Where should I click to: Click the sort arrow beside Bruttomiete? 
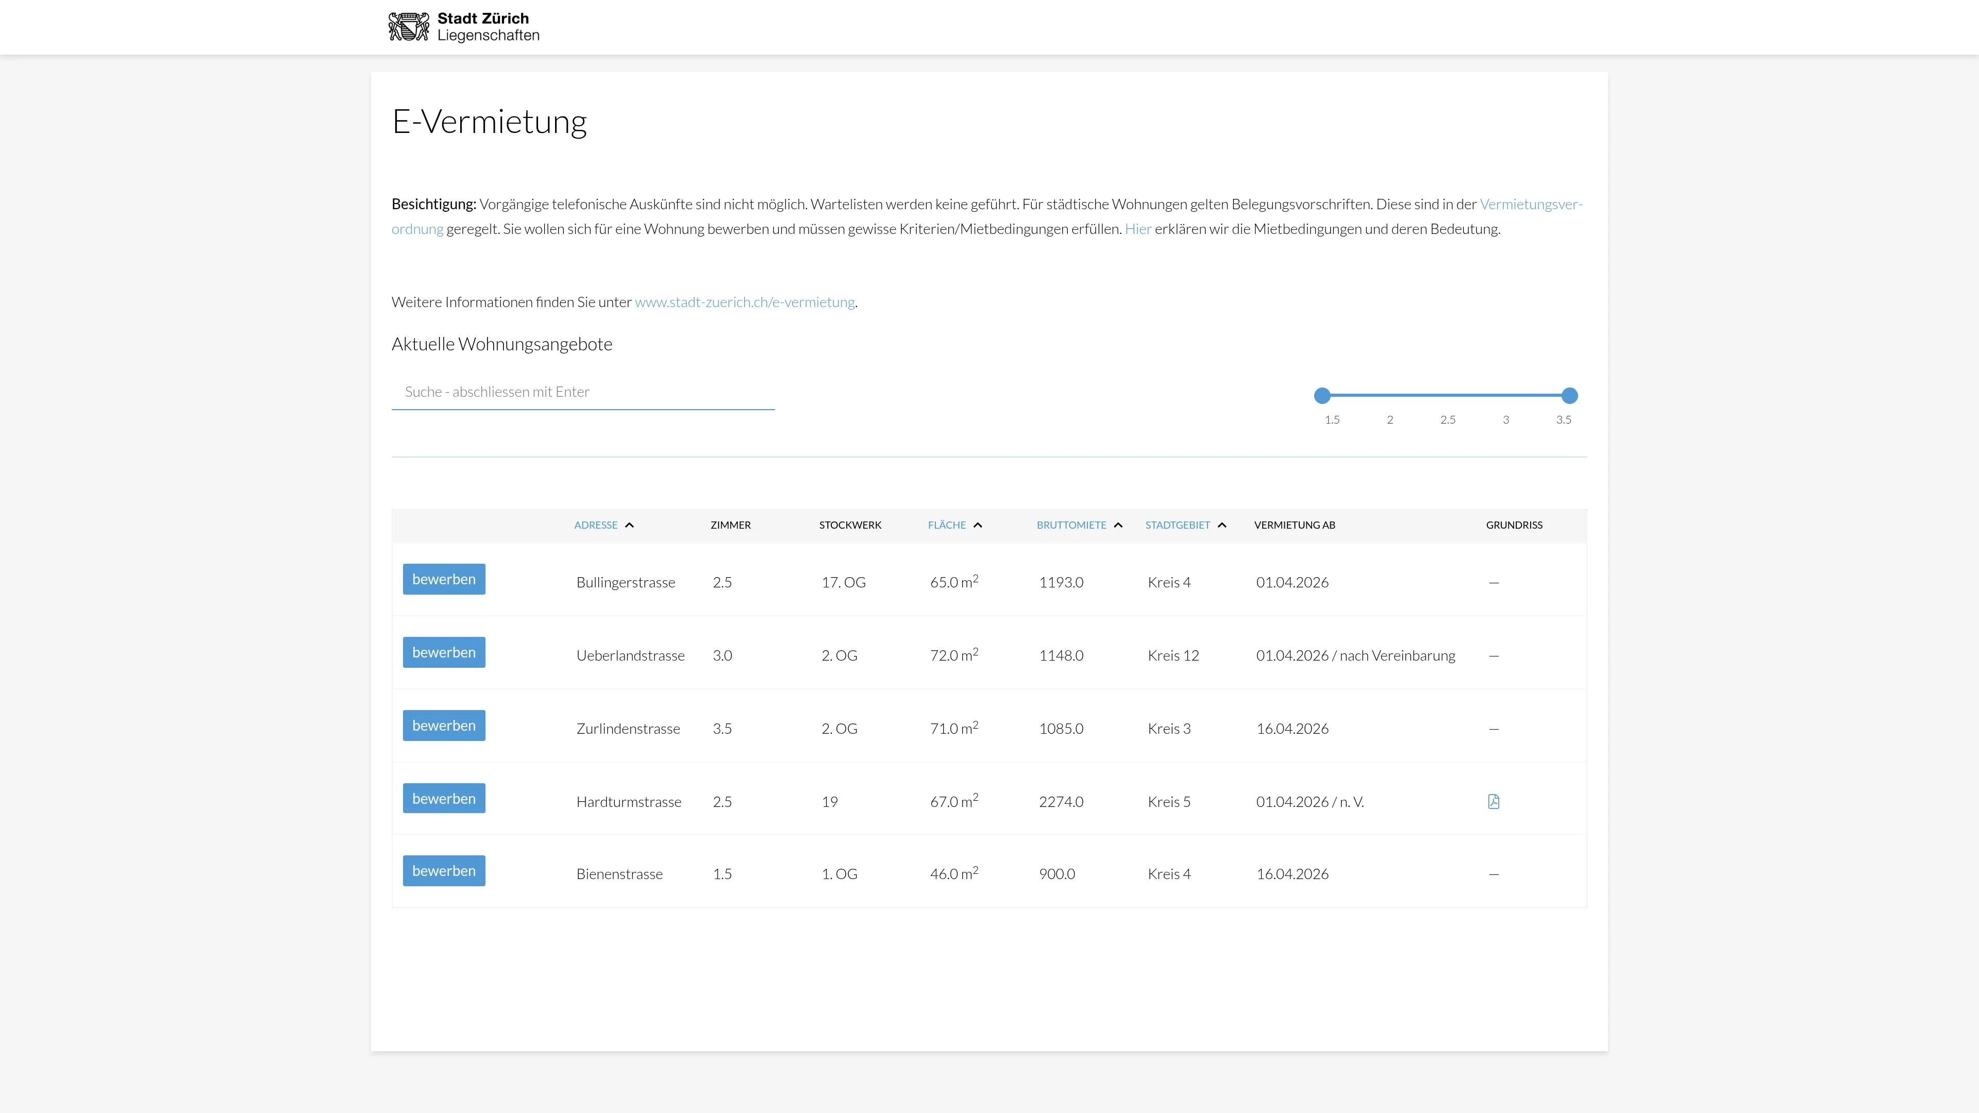click(1118, 526)
